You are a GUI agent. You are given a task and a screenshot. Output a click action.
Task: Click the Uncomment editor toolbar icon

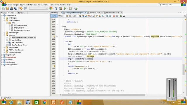[124, 16]
